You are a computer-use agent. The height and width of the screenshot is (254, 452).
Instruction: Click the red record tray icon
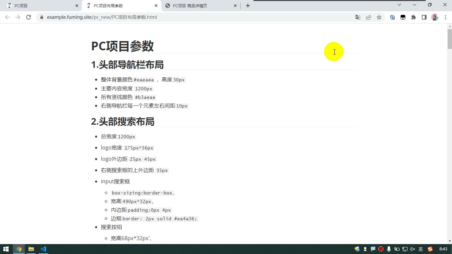pyautogui.click(x=381, y=249)
